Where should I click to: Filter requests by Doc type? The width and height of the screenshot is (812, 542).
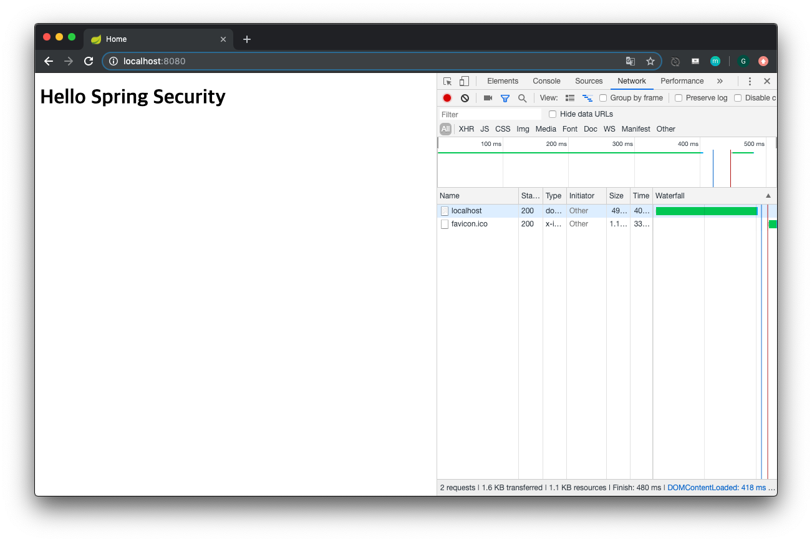click(x=591, y=129)
